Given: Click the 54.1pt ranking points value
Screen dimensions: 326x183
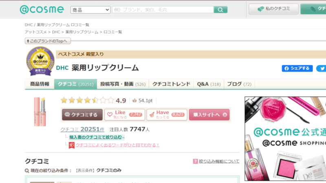Looking at the screenshot, I should [x=145, y=100].
